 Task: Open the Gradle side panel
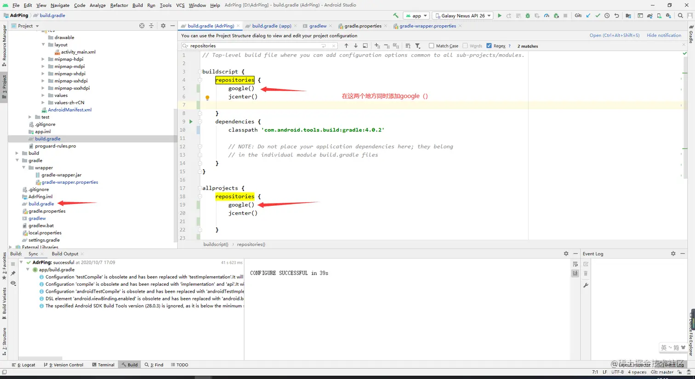coord(691,34)
